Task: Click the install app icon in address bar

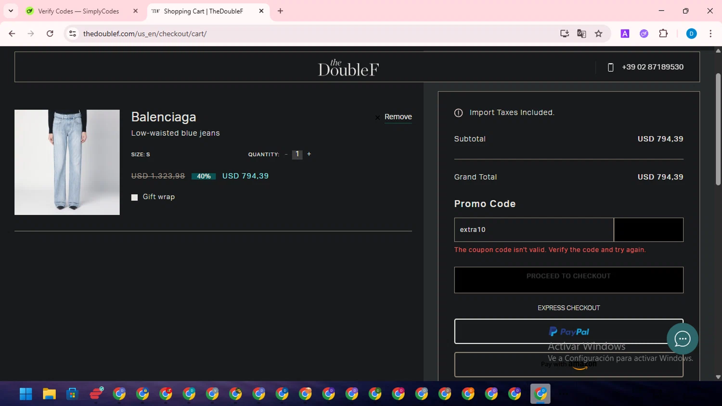Action: [564, 34]
